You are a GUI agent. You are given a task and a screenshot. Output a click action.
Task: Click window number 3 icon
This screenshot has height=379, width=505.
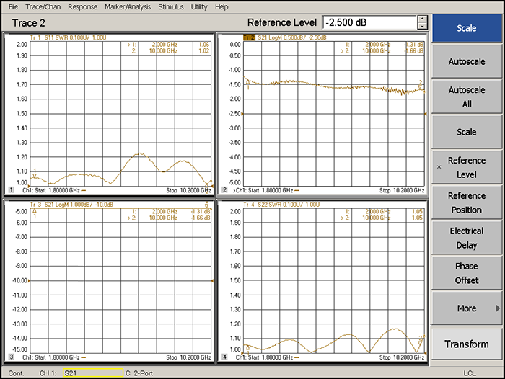tap(11, 357)
